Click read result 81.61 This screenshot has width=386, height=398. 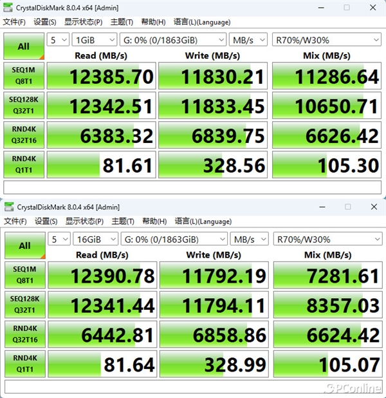pyautogui.click(x=102, y=164)
